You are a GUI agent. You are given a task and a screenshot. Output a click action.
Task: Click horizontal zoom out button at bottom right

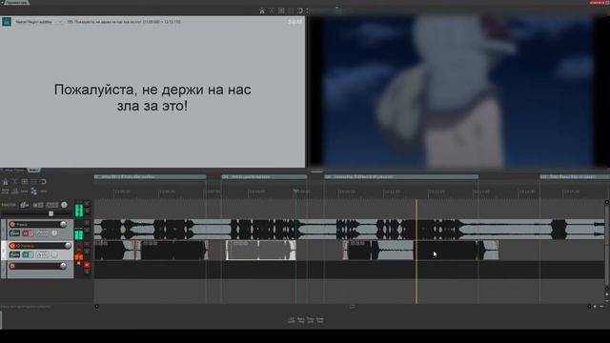pyautogui.click(x=601, y=307)
